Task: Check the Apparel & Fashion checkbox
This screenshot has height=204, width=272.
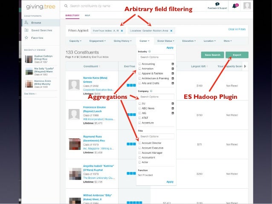Action: point(139,74)
